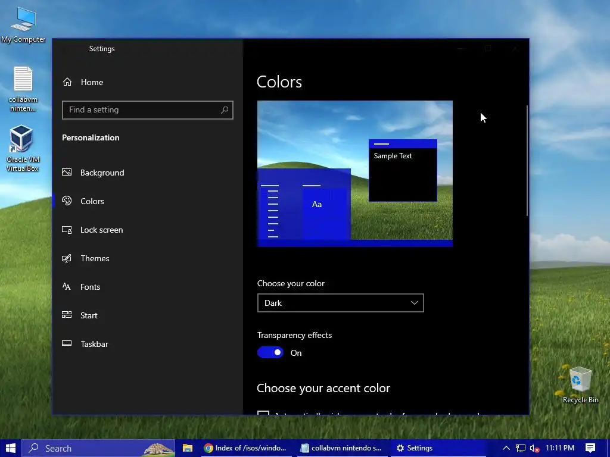
Task: Select the My Computer desktop icon
Action: point(23,25)
